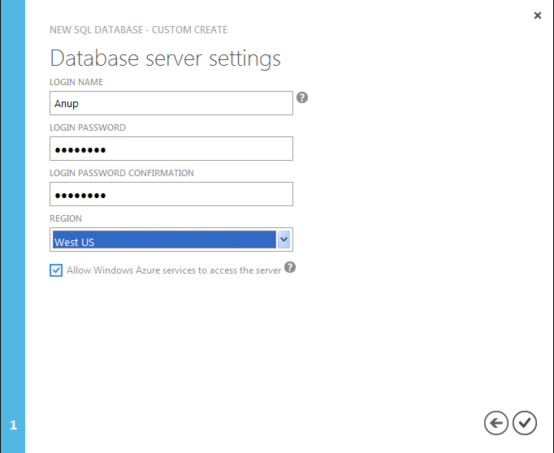Click the help icon beside Login Name field

click(302, 98)
